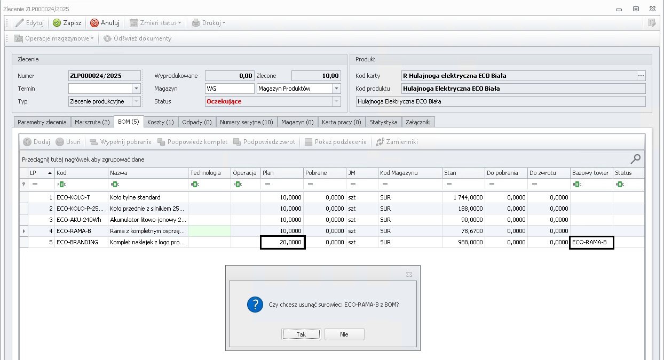Confirm removal by clicking Tak
Viewport: 664px width, 360px height.
point(302,334)
